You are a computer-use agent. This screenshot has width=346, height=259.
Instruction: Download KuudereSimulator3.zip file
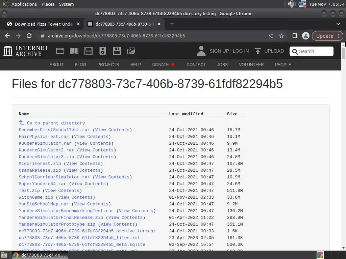tap(46, 157)
